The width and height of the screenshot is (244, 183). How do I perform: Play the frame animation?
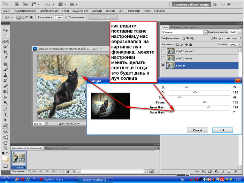47,171
